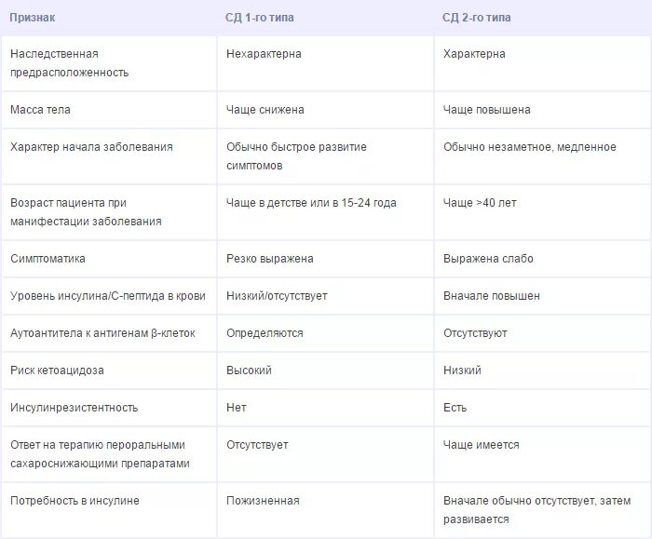Click the "СД 2-го типа" column header
Image resolution: width=652 pixels, height=539 pixels.
click(x=476, y=18)
